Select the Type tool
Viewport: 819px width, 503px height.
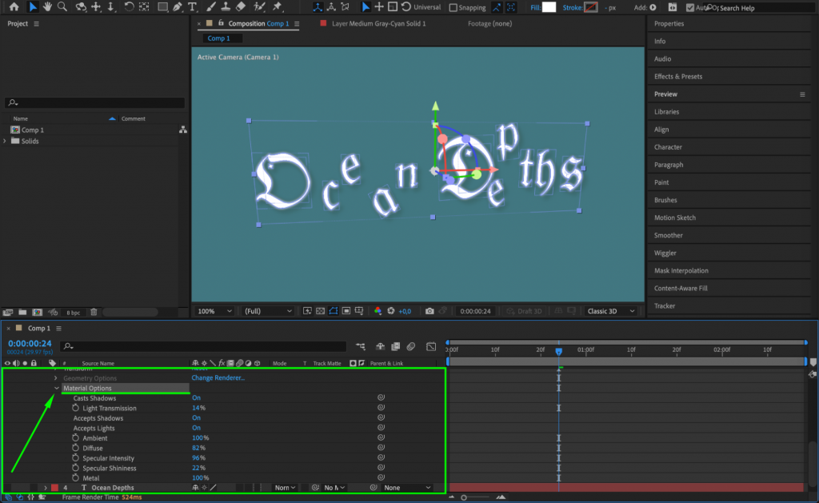click(x=191, y=7)
